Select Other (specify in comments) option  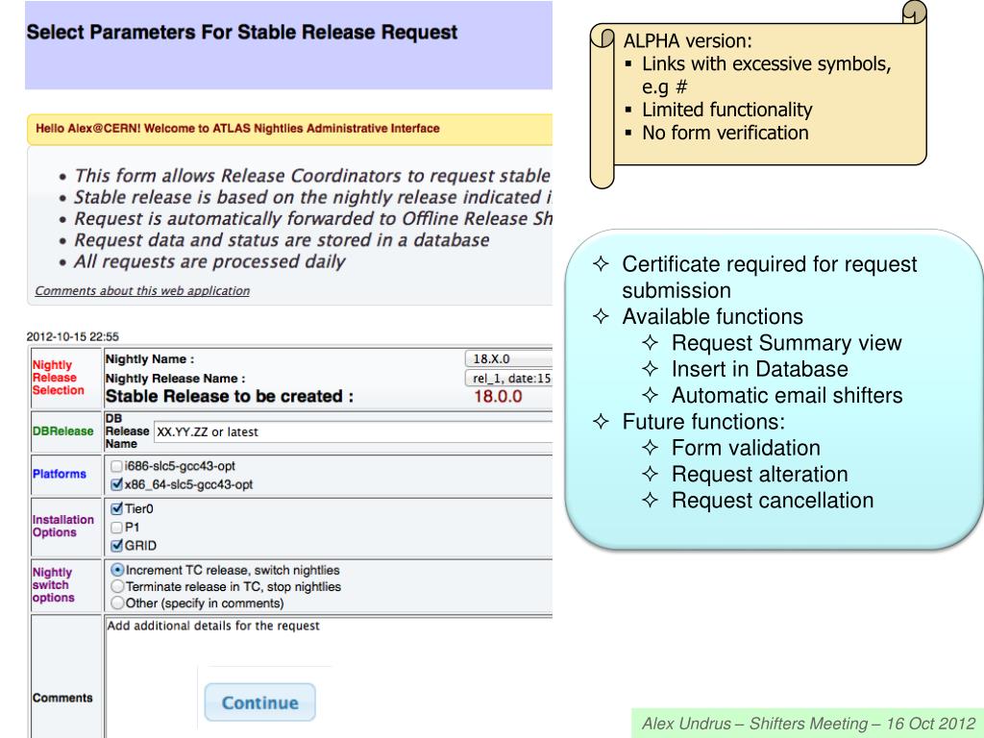click(117, 603)
